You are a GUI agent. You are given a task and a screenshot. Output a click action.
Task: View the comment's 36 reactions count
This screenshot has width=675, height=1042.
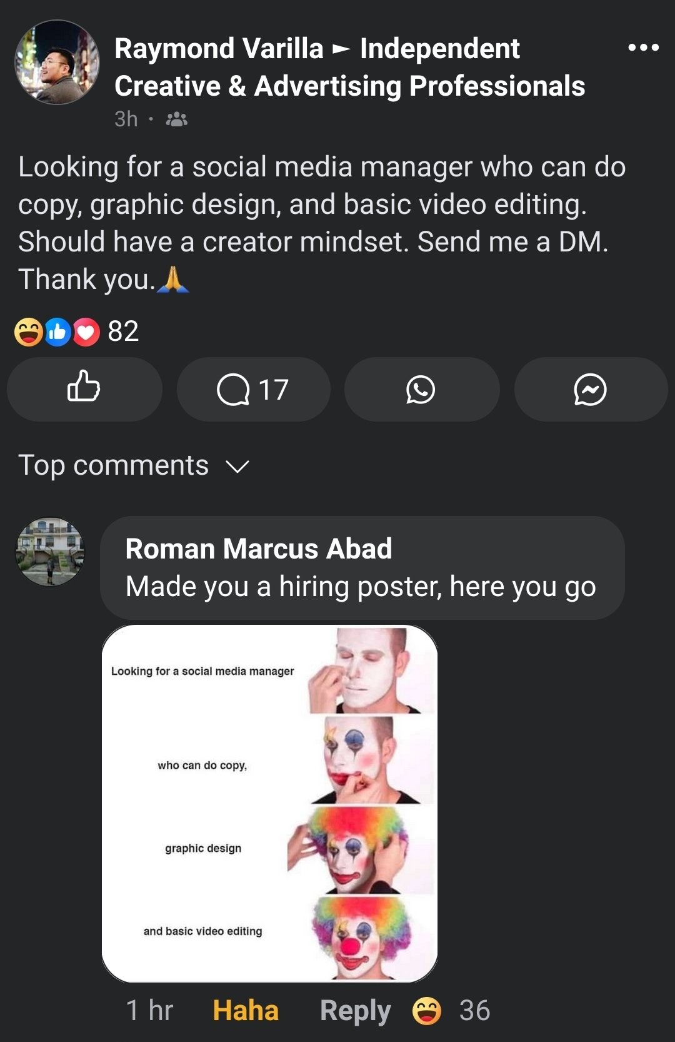pyautogui.click(x=474, y=1010)
